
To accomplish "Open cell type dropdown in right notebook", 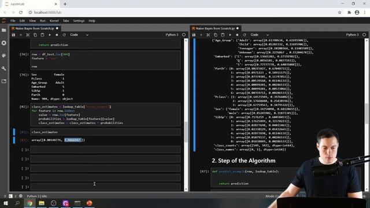I will point(260,35).
